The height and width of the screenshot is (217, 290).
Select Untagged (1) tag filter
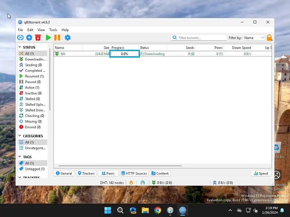[x=33, y=169]
